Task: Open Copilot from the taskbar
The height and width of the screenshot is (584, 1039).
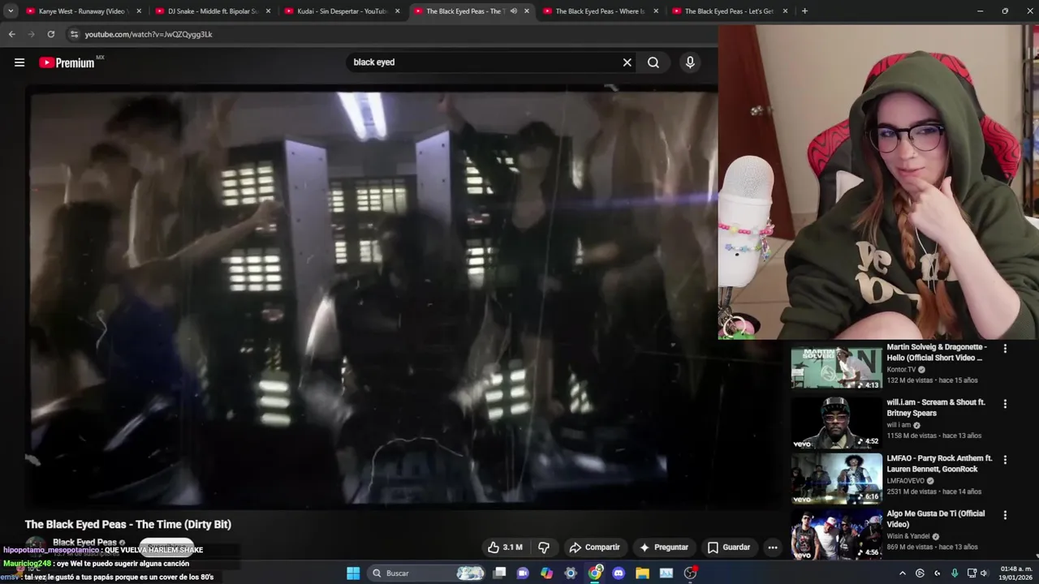Action: [x=546, y=573]
